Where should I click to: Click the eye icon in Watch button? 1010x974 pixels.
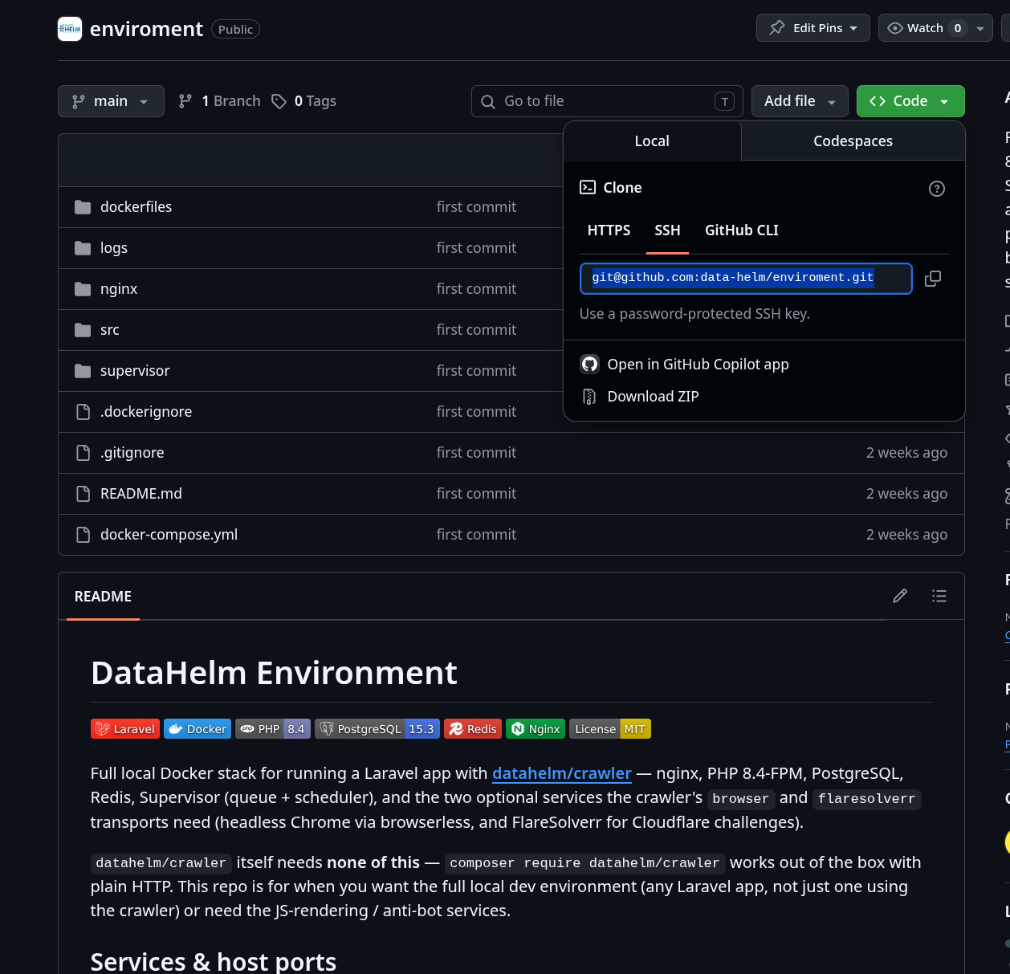click(895, 28)
